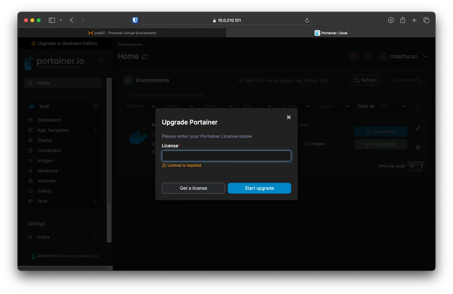Edit the local environment with pencil icon
This screenshot has width=453, height=294.
418,128
